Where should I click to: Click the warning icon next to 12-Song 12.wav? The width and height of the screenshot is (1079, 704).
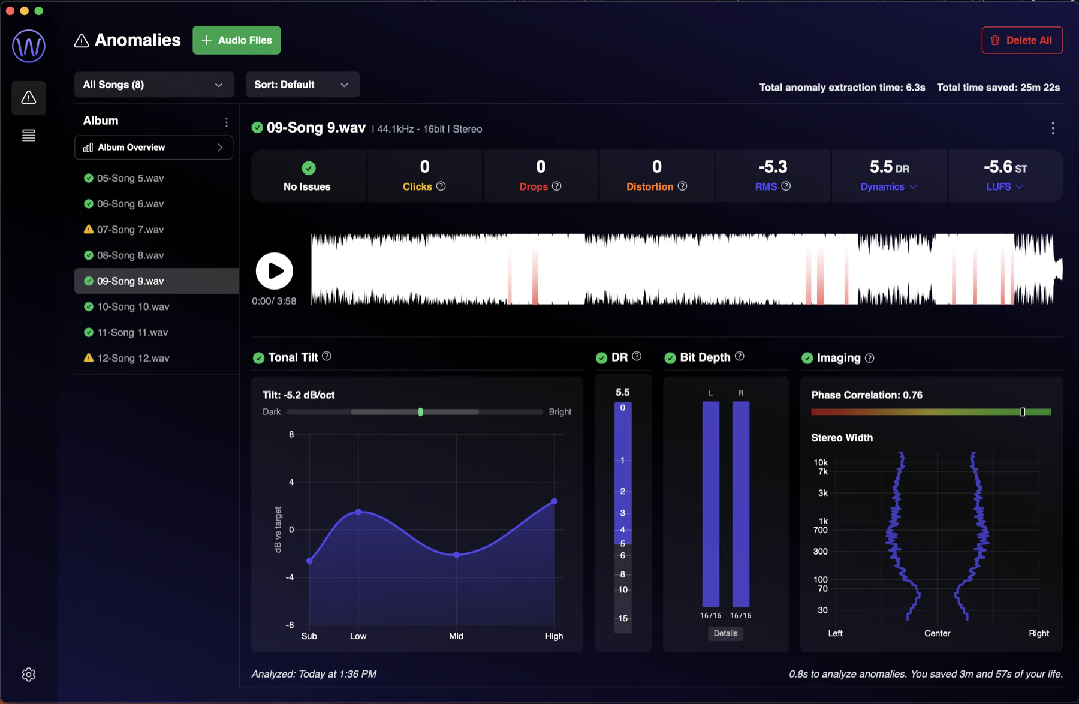(x=89, y=357)
